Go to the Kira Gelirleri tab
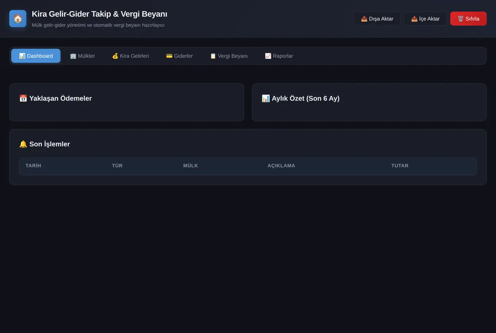496x333 pixels. [x=130, y=56]
